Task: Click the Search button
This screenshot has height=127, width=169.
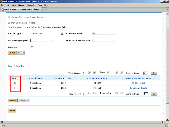Action: (12, 53)
